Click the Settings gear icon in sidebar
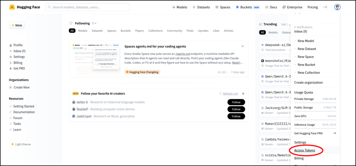The width and height of the screenshot is (356, 166). (x=11, y=57)
